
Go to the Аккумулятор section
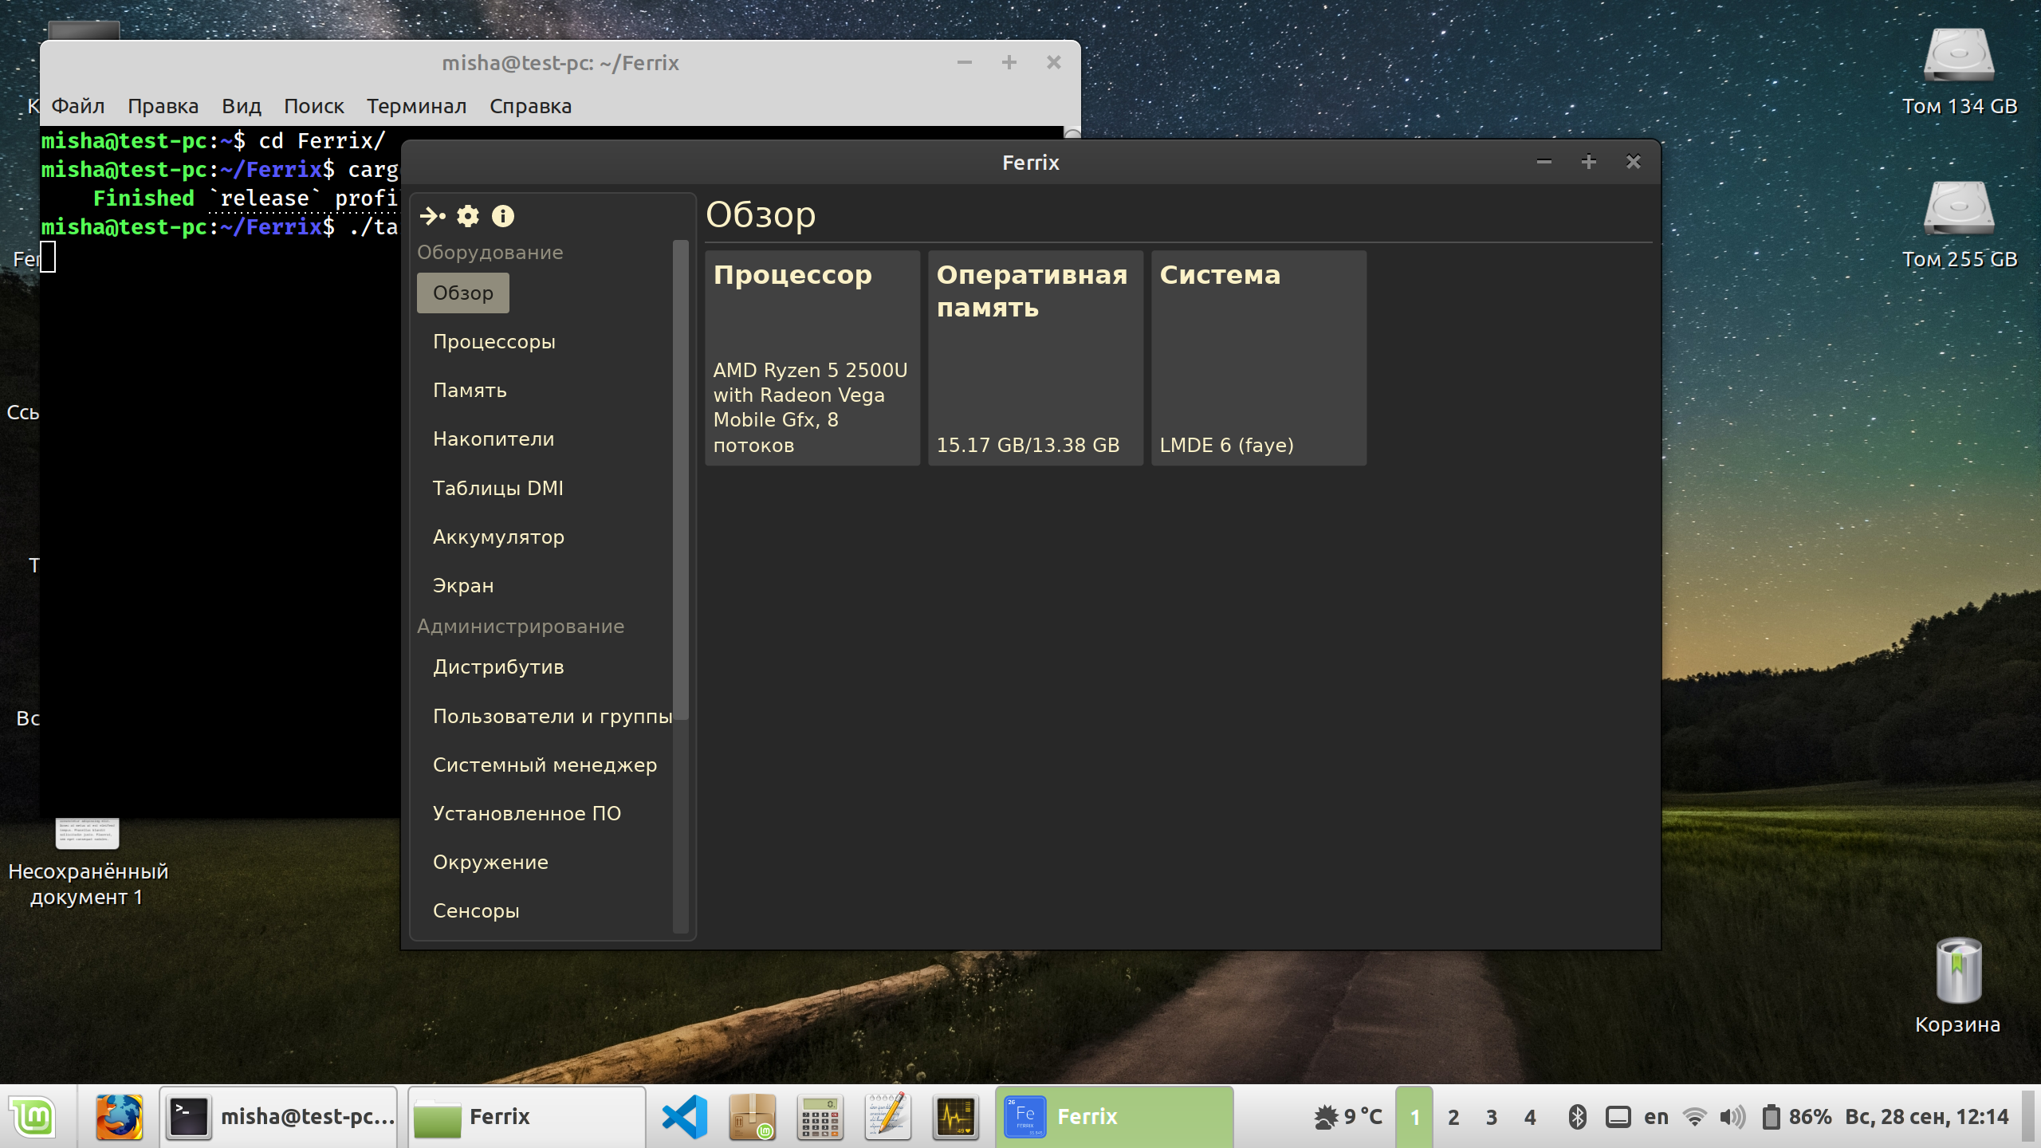pyautogui.click(x=498, y=537)
